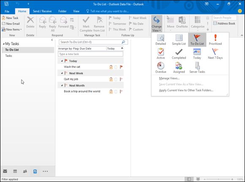245x182 pixels.
Task: Open Manage Views from the menu
Action: (x=169, y=78)
